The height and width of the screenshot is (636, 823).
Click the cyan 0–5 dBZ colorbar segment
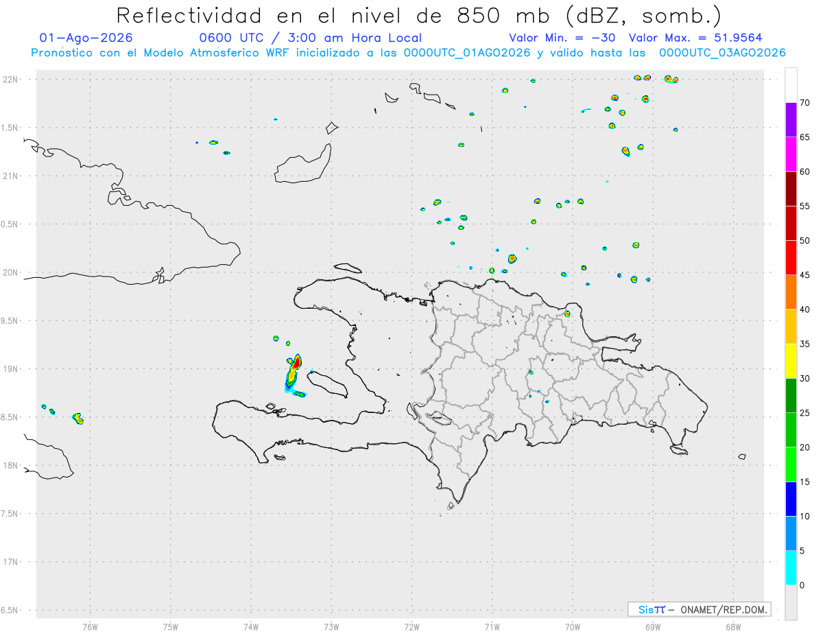tap(791, 568)
